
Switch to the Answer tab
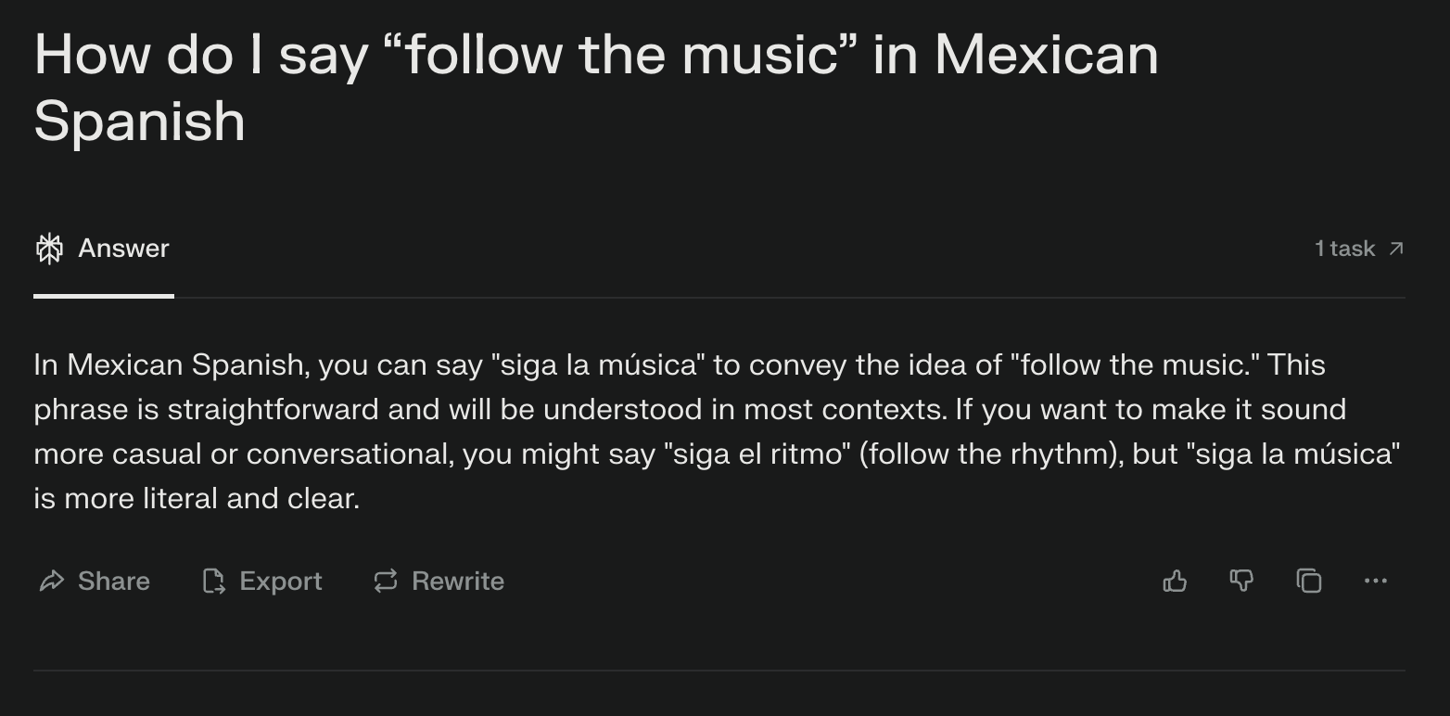pyautogui.click(x=123, y=249)
